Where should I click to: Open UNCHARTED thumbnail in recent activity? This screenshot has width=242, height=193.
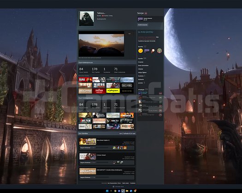(88, 171)
